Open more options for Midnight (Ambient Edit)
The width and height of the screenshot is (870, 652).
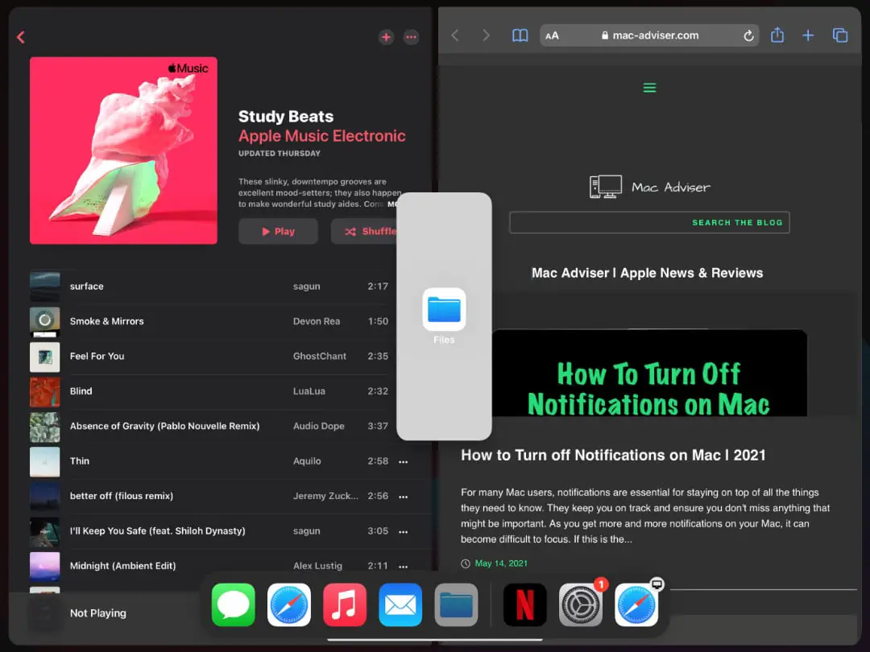pyautogui.click(x=404, y=566)
